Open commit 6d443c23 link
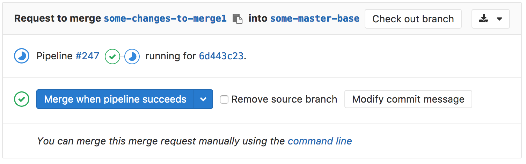The image size is (526, 164). pyautogui.click(x=221, y=56)
